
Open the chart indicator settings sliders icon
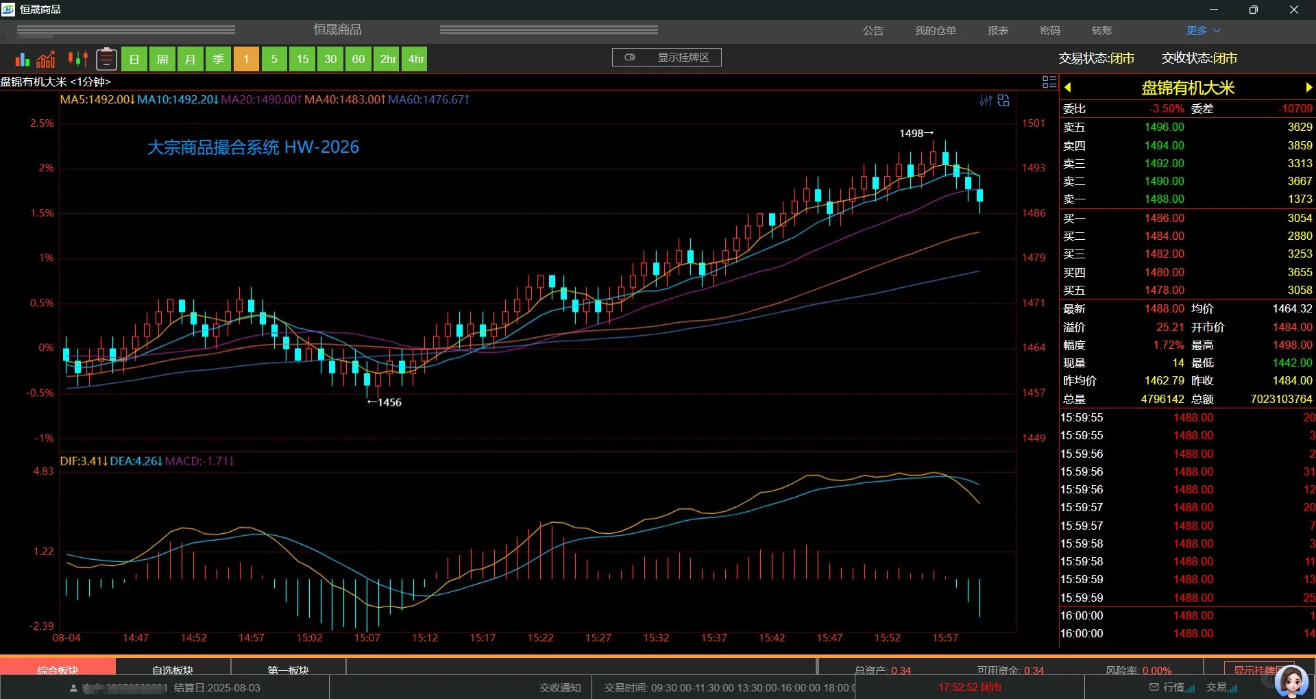coord(986,101)
